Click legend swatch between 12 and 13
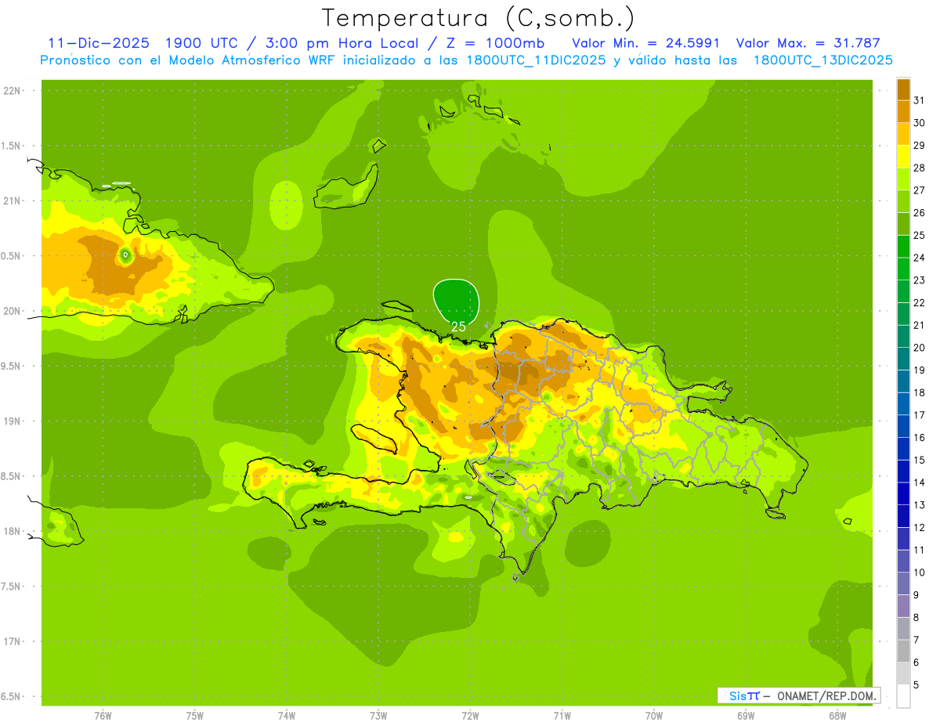 pyautogui.click(x=903, y=516)
